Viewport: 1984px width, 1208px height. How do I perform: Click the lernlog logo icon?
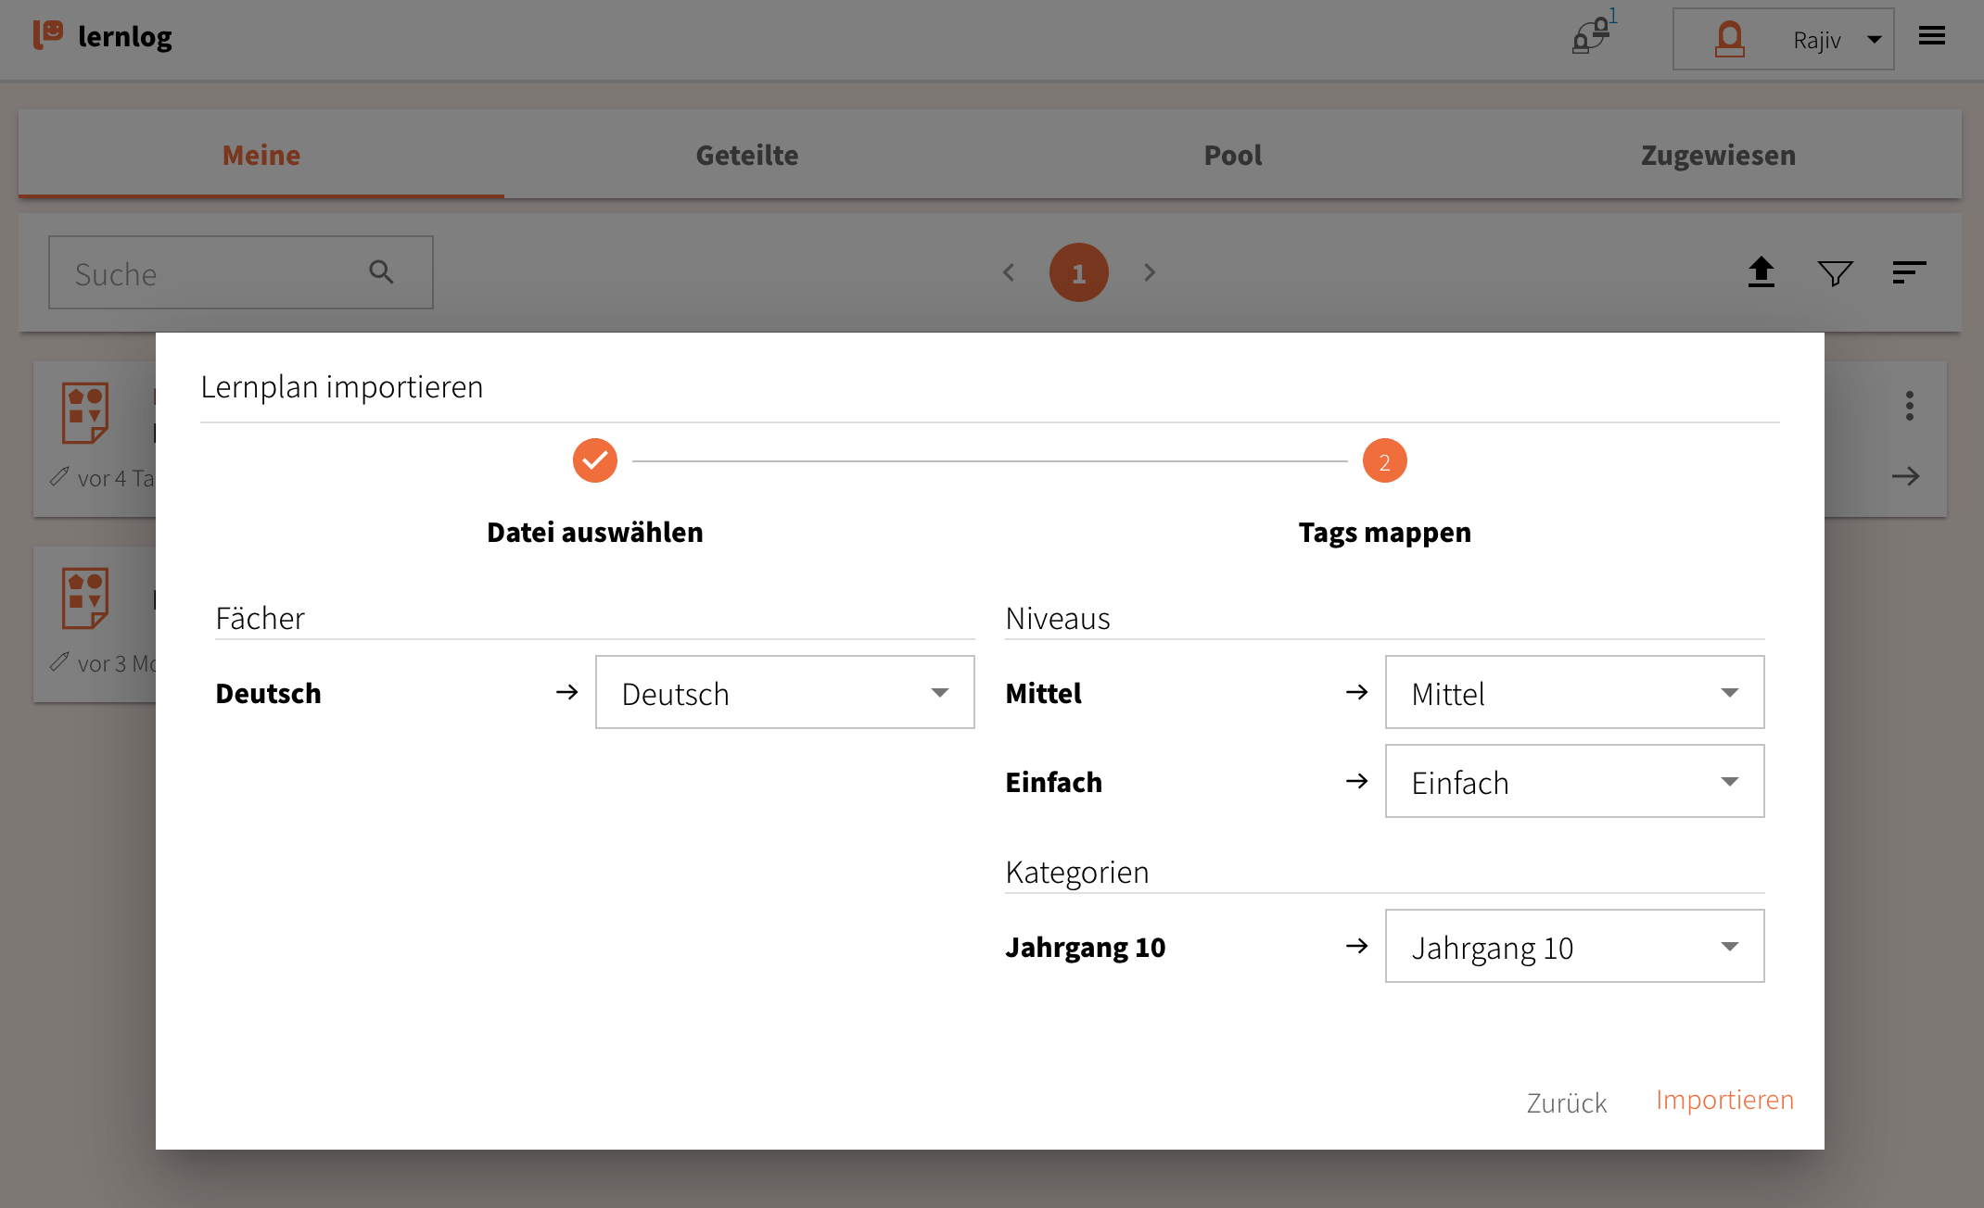pyautogui.click(x=48, y=35)
